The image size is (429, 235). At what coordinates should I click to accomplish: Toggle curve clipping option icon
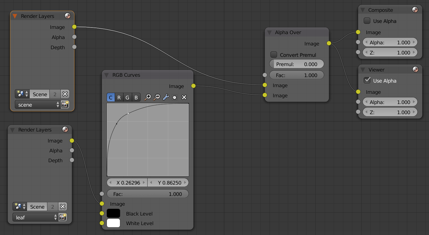click(x=175, y=97)
